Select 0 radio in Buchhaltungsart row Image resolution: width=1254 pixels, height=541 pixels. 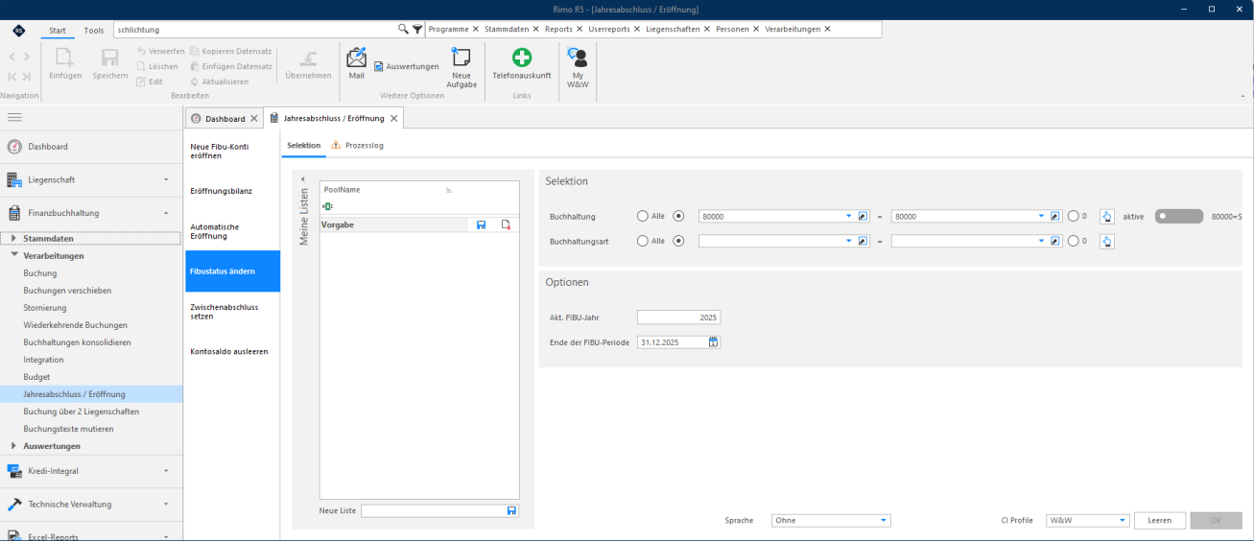pyautogui.click(x=1073, y=241)
